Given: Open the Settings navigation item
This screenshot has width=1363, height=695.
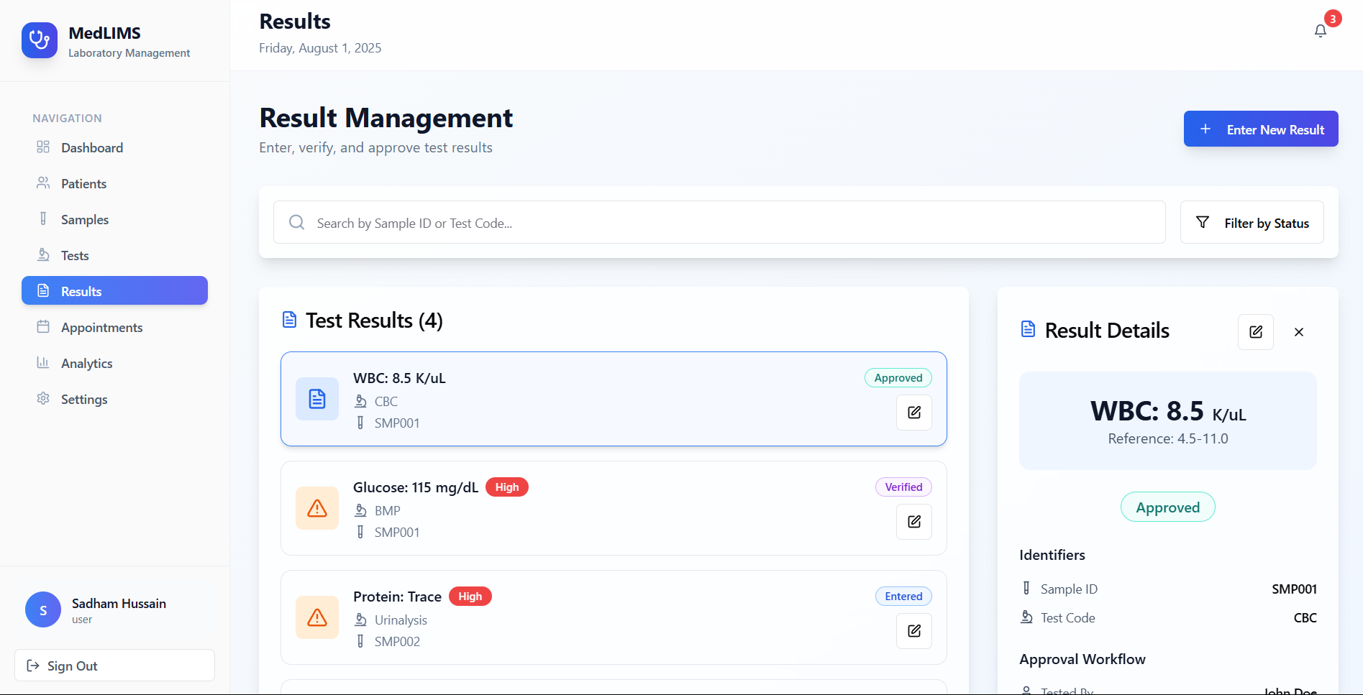Looking at the screenshot, I should pos(115,399).
